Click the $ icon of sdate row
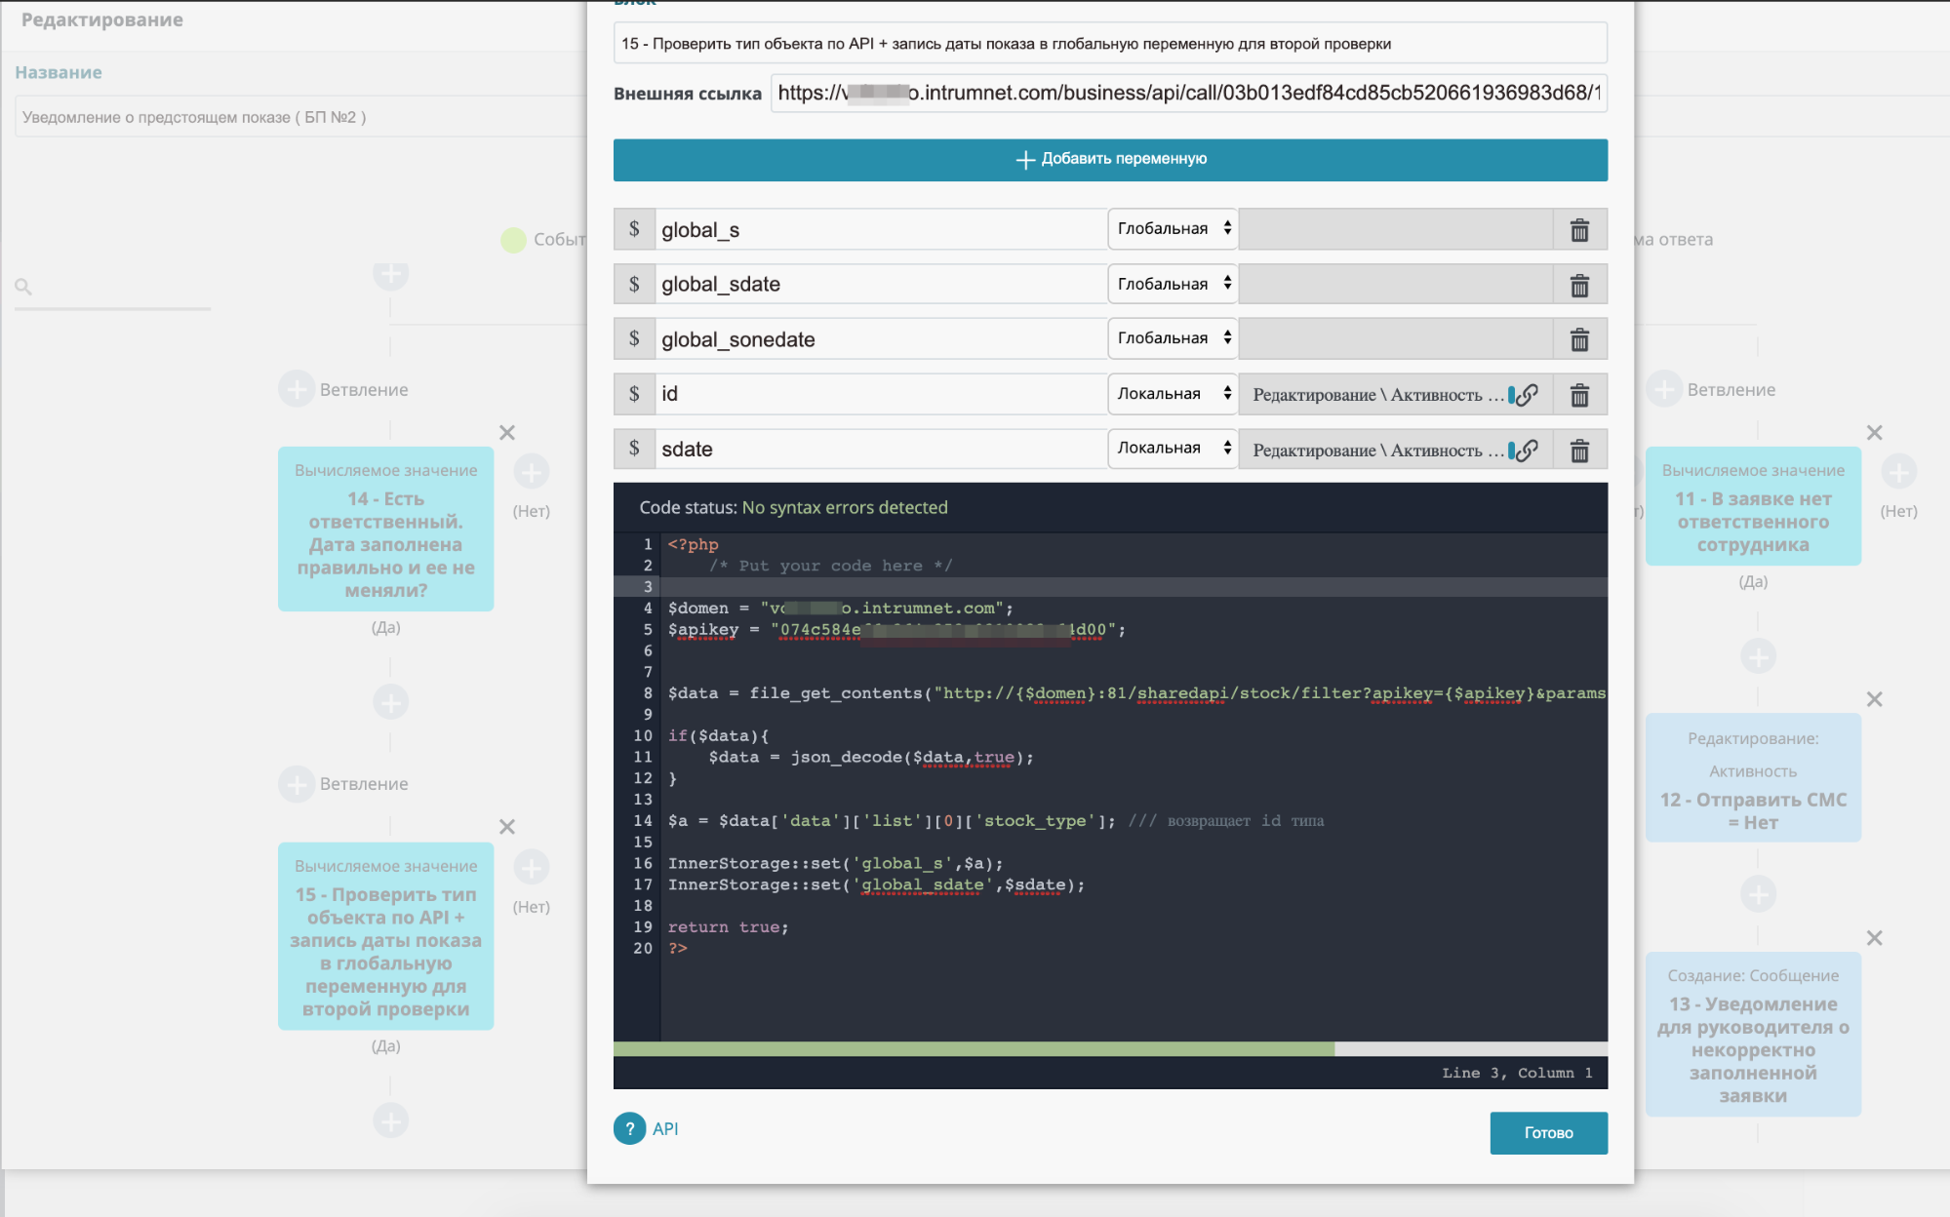1950x1217 pixels. click(634, 449)
